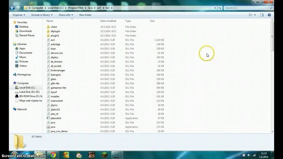The width and height of the screenshot is (283, 159).
Task: Open Help with the question mark icon
Action: pos(269,15)
